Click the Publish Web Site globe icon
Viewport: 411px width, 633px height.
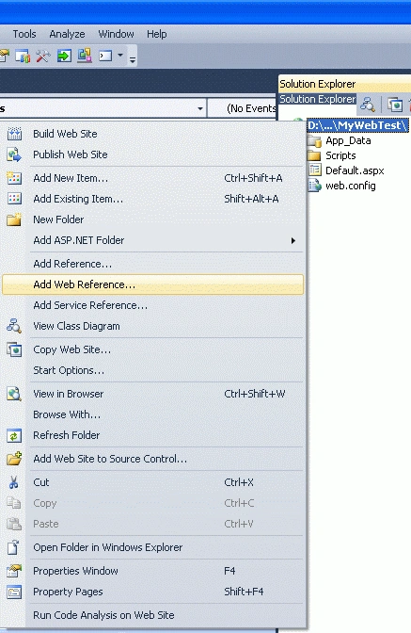[14, 154]
